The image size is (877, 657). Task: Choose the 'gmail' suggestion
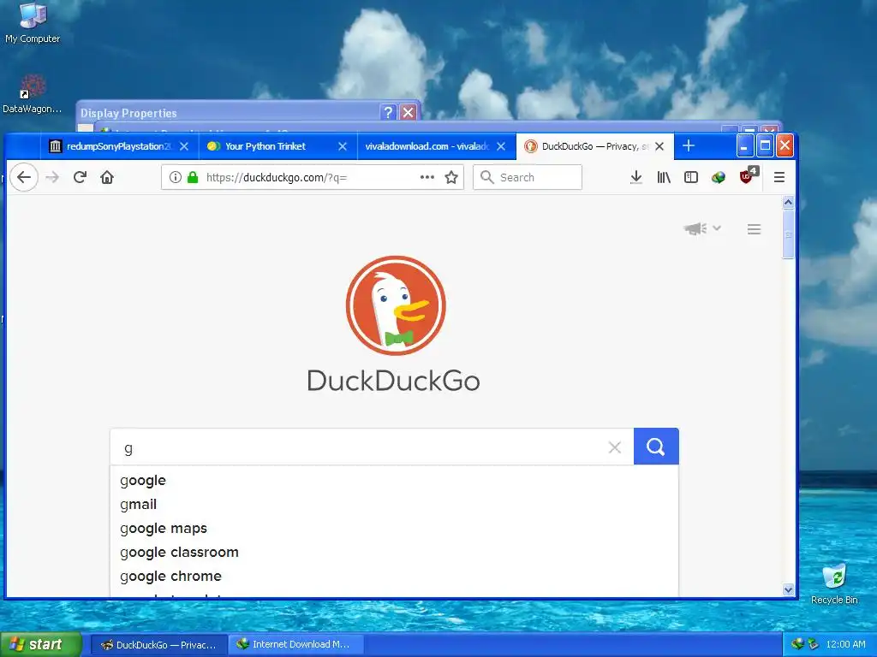394,505
